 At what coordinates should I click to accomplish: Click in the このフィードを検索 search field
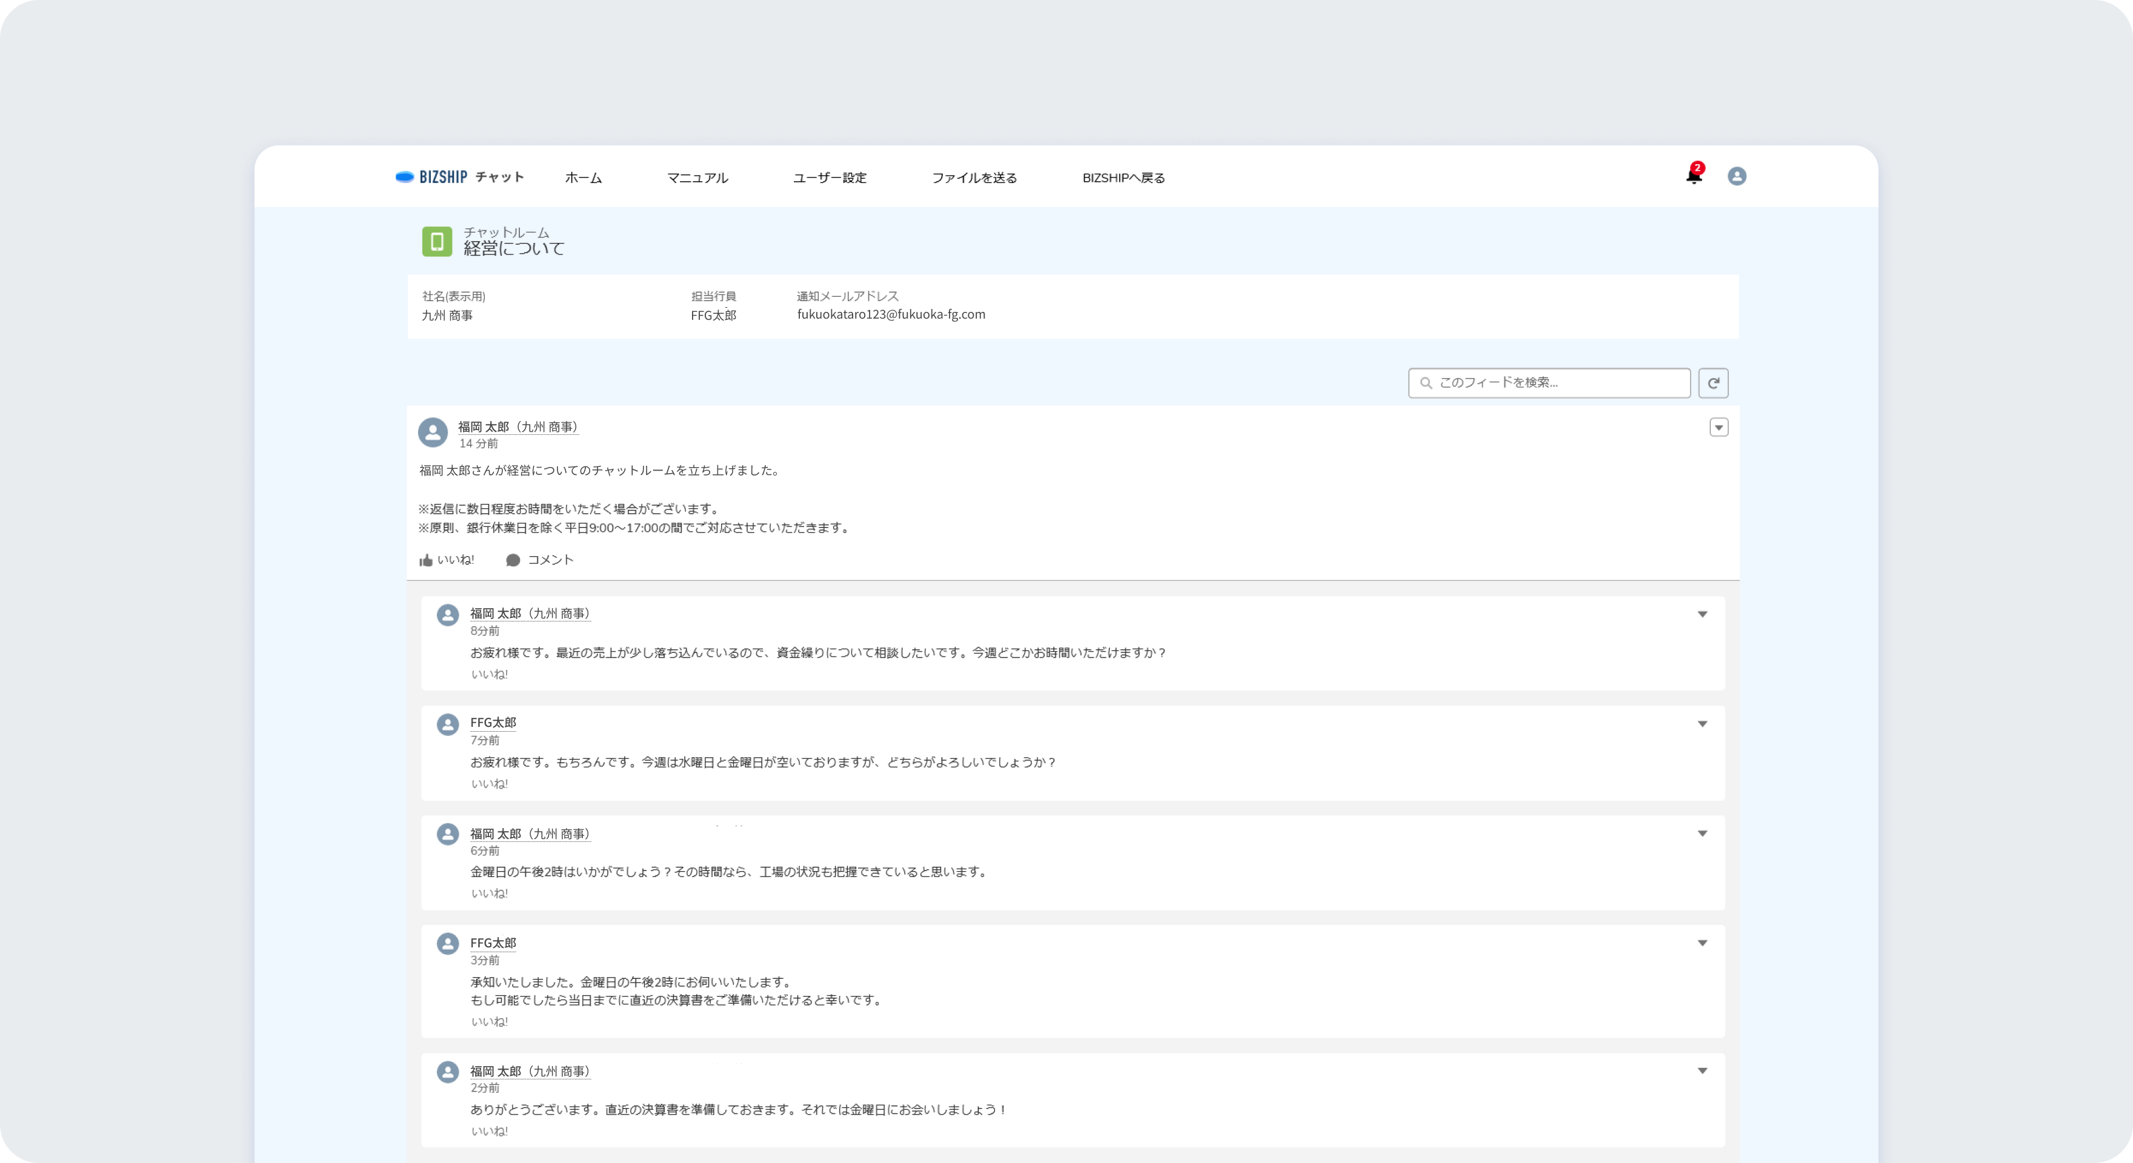click(1549, 382)
